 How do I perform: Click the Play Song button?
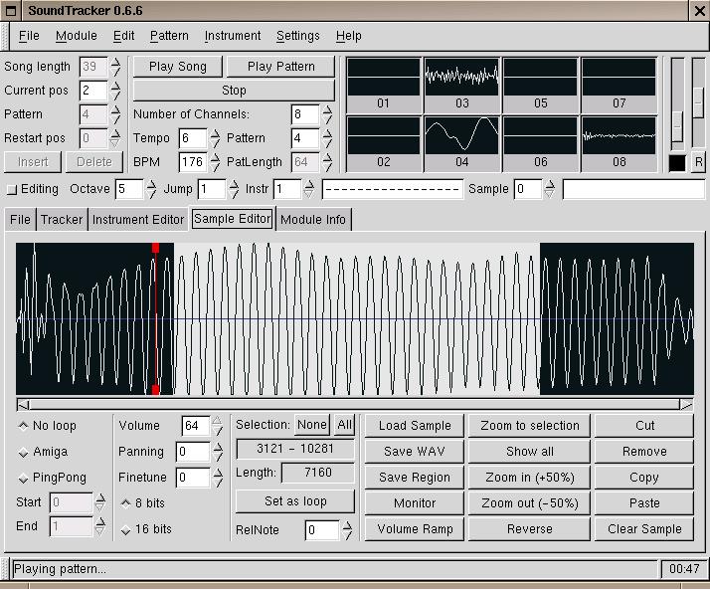pos(177,67)
